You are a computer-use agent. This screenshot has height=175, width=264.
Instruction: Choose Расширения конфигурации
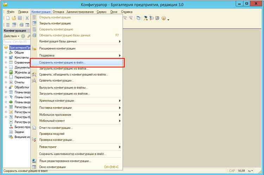(77, 48)
